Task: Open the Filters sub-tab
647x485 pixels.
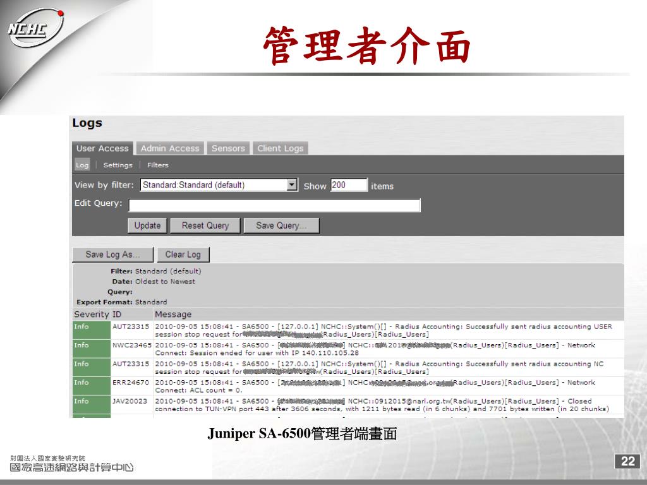Action: point(157,165)
